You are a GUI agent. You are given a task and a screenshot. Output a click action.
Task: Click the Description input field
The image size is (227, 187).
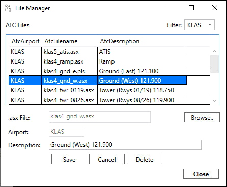pyautogui.click(x=125, y=145)
